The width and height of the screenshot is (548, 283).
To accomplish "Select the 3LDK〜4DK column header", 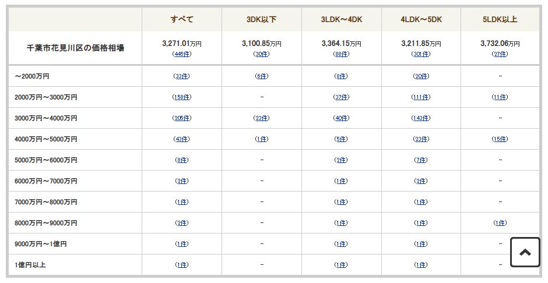I will pos(342,19).
